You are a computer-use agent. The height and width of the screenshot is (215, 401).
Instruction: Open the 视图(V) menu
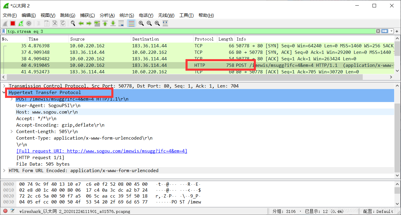pyautogui.click(x=48, y=15)
